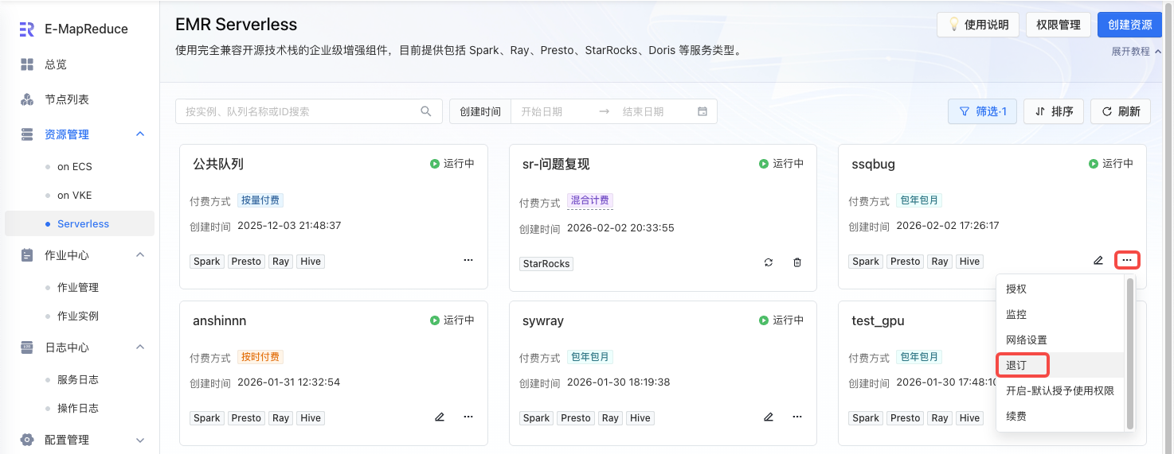Select 续费 from the context menu
Image resolution: width=1174 pixels, height=454 pixels.
point(1016,416)
